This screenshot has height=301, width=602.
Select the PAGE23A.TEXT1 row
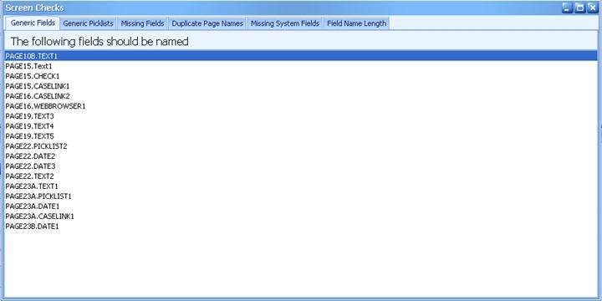click(301, 186)
